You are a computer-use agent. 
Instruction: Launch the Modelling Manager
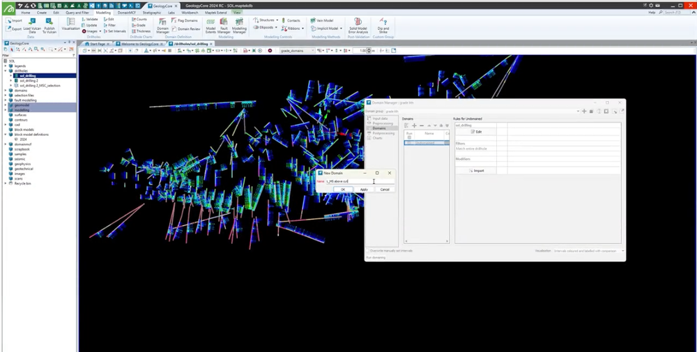239,26
